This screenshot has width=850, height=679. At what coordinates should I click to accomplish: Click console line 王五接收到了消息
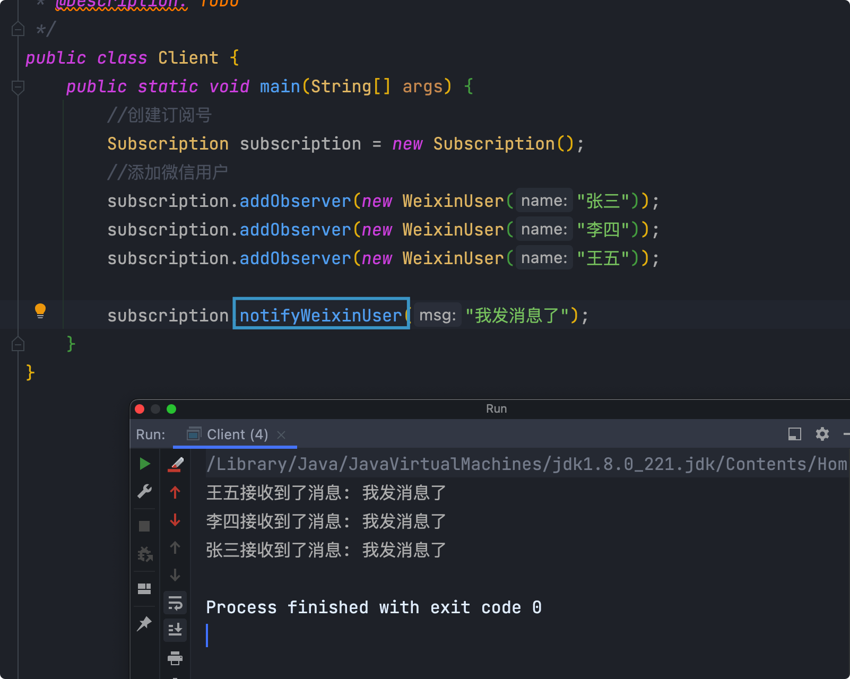pos(326,492)
